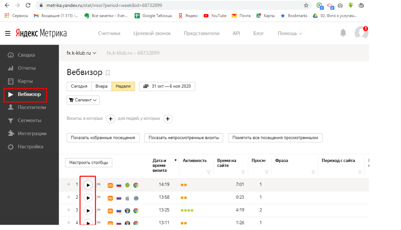Filter the Время на сайте column
Viewport: 401px width, 230px height.
[243, 173]
